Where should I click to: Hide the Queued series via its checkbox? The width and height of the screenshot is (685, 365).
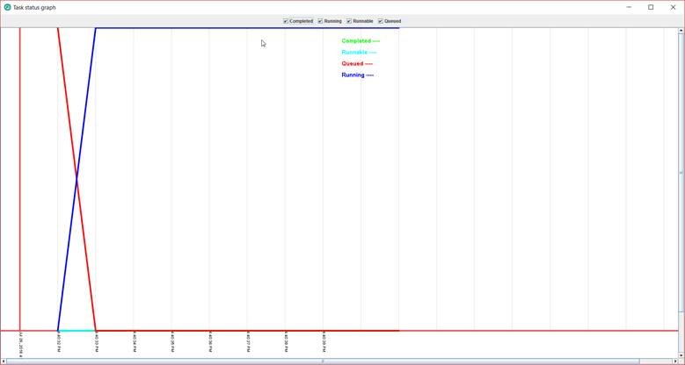pyautogui.click(x=381, y=21)
